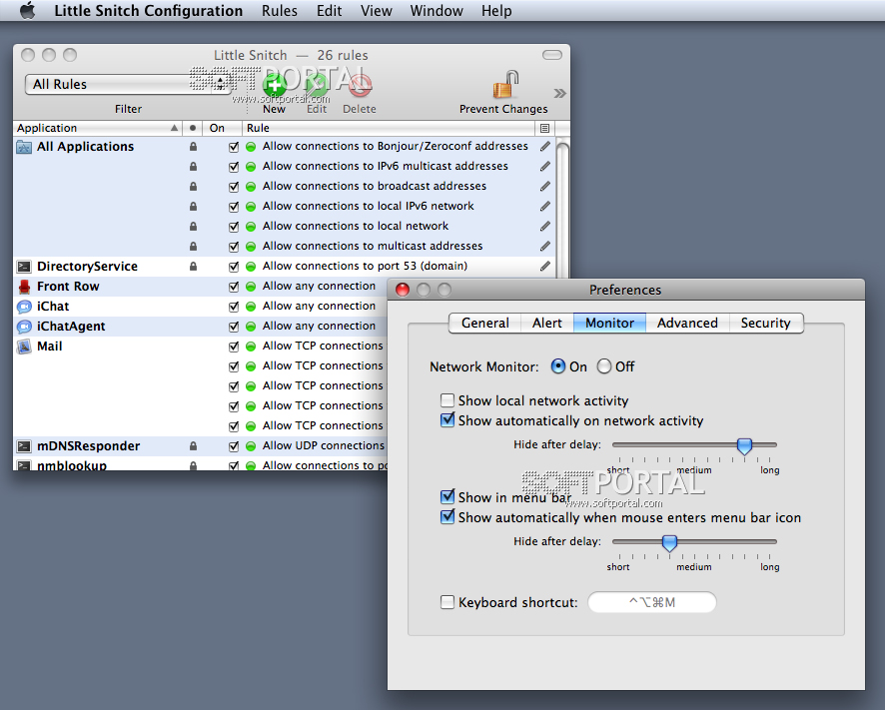The image size is (885, 710).
Task: Click the Delete rule toolbar icon
Action: click(360, 85)
